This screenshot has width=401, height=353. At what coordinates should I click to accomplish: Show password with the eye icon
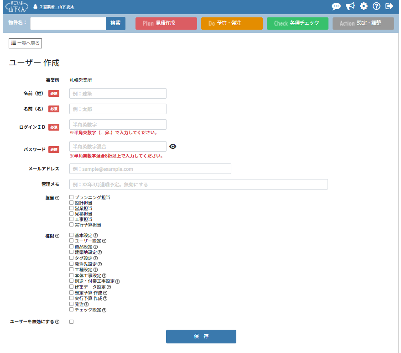172,147
